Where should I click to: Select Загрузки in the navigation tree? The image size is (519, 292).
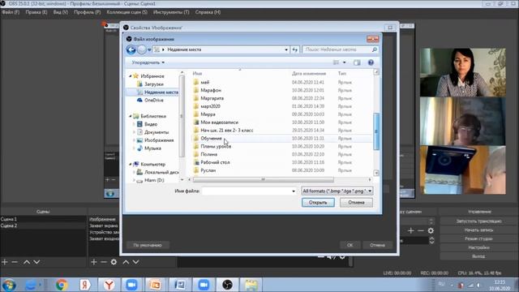[154, 84]
